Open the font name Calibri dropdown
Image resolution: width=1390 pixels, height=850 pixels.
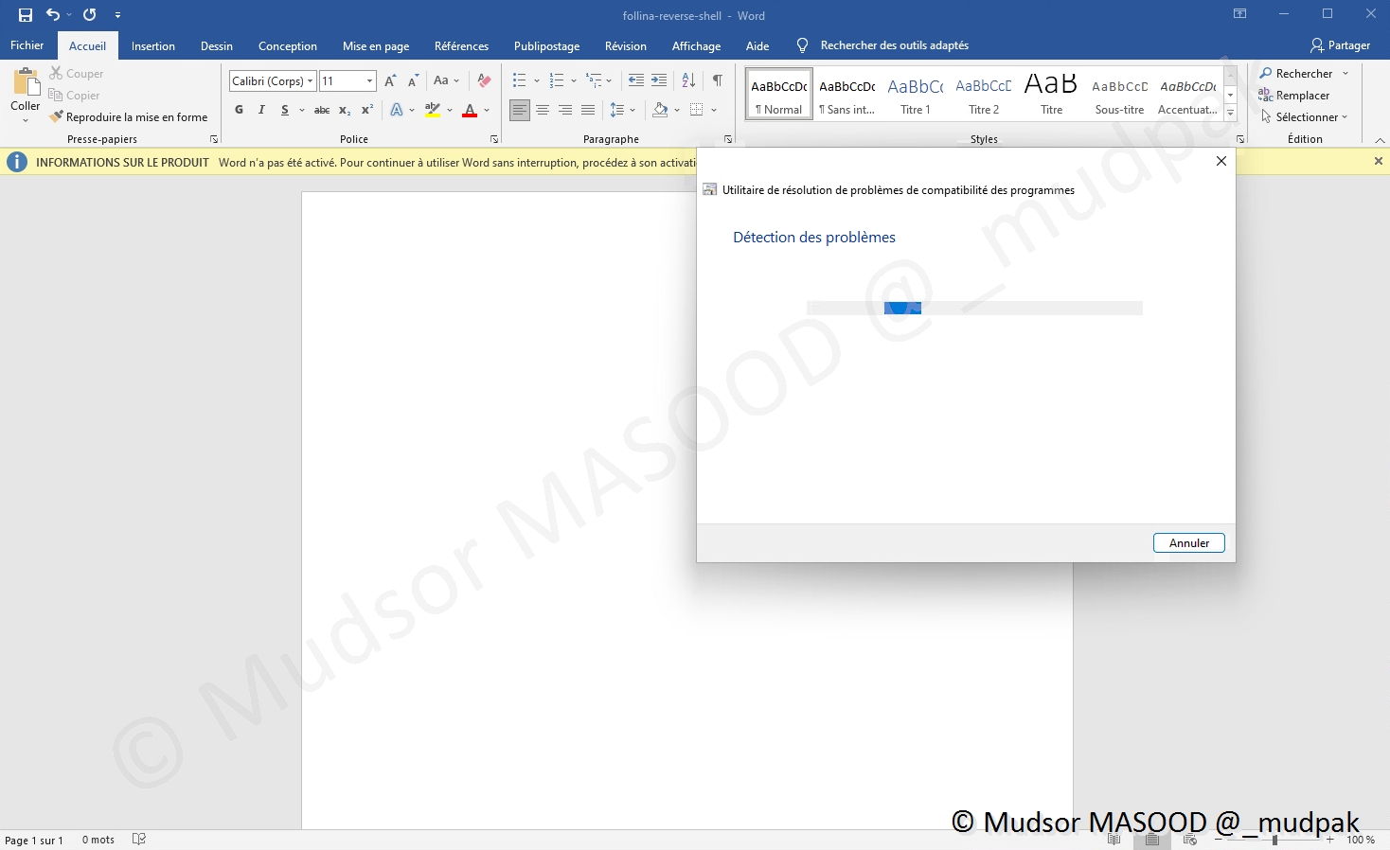(310, 81)
